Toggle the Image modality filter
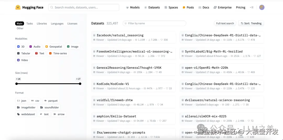 [x=73, y=46]
